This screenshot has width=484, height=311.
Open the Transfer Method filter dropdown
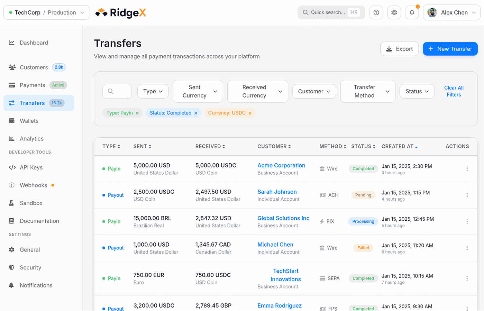click(x=367, y=91)
